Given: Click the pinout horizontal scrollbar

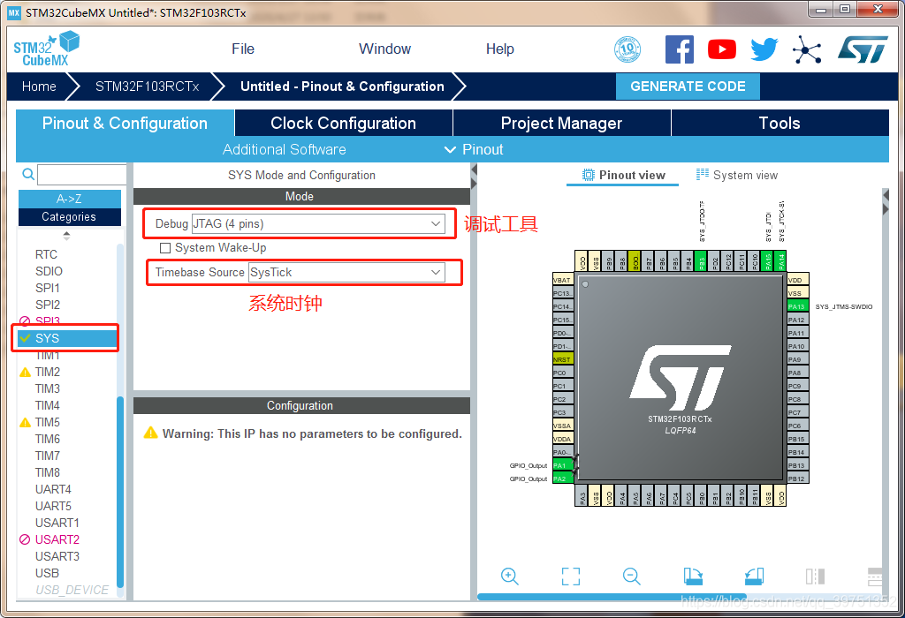Looking at the screenshot, I should pos(612,597).
